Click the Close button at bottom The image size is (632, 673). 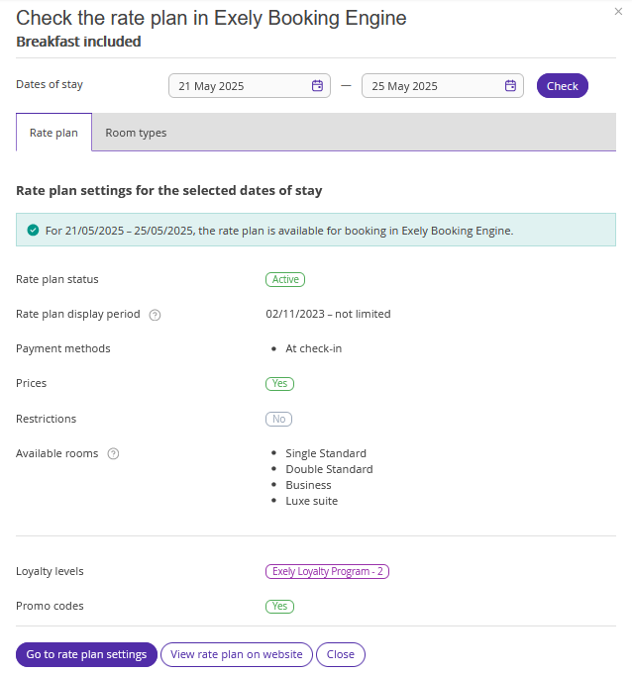(x=341, y=654)
